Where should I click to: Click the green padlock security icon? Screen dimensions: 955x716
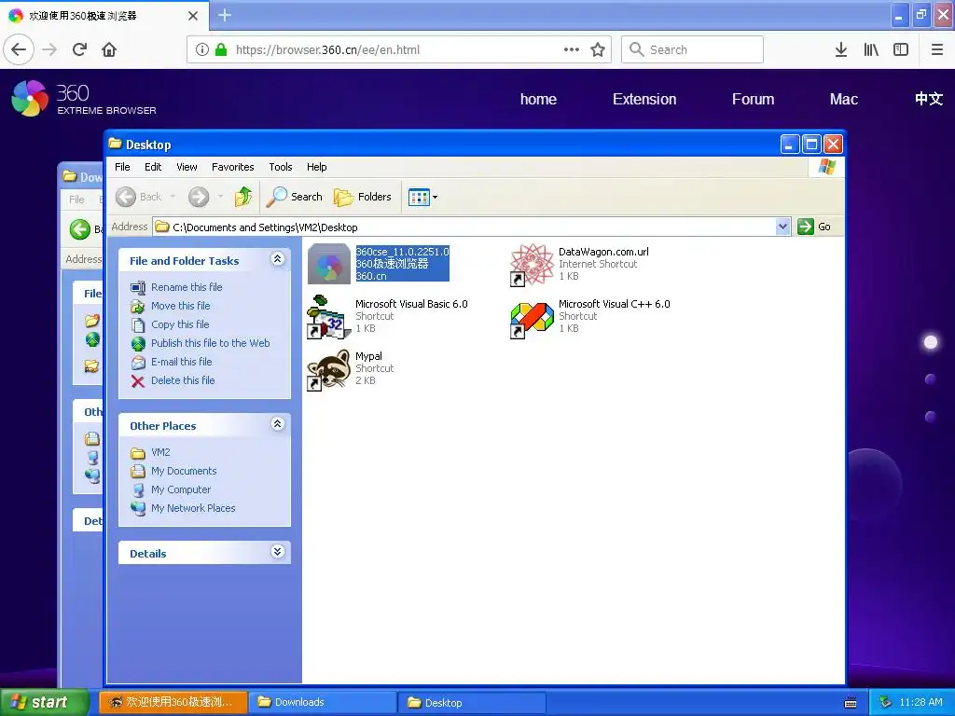click(x=221, y=49)
